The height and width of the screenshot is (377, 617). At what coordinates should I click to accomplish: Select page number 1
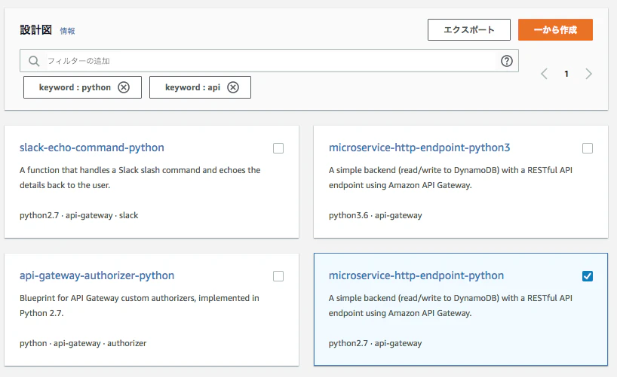tap(566, 74)
